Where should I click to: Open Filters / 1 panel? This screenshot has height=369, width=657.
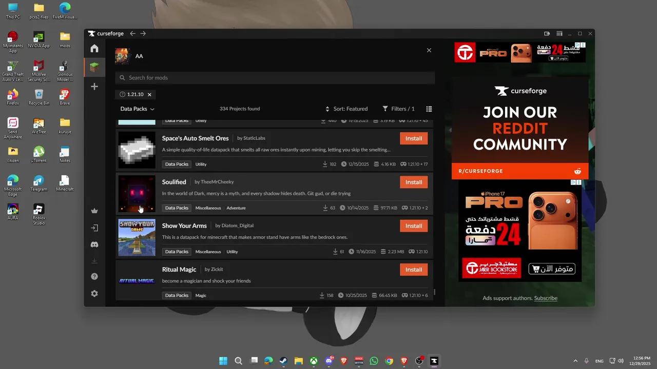click(x=399, y=109)
